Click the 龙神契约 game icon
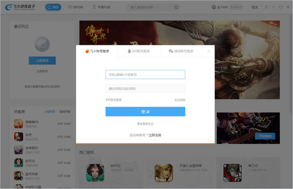This screenshot has height=189, width=293. pyautogui.click(x=19, y=150)
